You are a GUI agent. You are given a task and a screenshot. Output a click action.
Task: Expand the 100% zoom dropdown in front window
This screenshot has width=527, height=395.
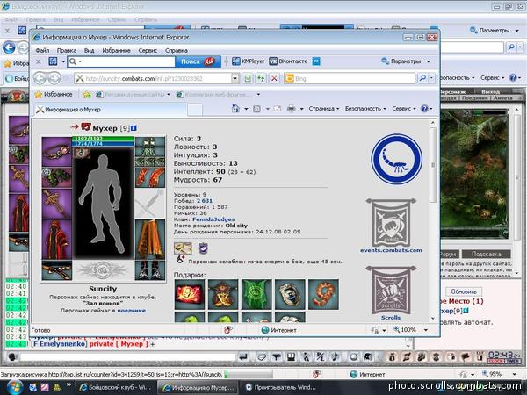pos(426,330)
